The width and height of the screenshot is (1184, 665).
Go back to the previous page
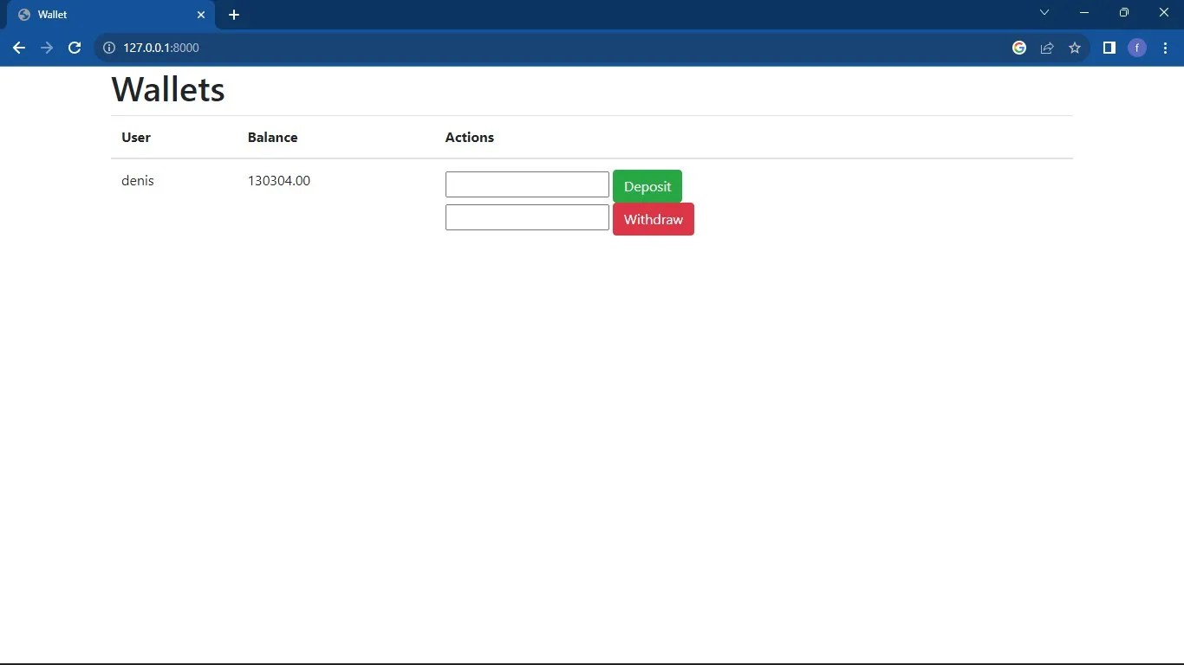tap(19, 48)
